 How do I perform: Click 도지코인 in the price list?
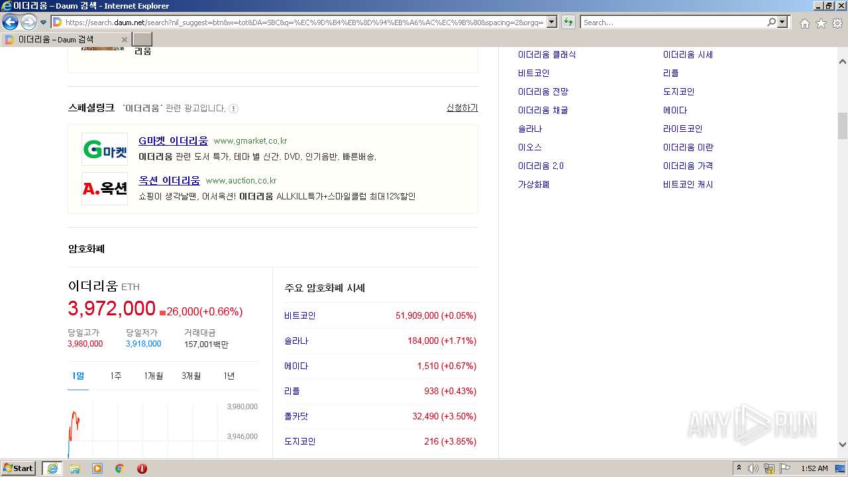pyautogui.click(x=299, y=441)
